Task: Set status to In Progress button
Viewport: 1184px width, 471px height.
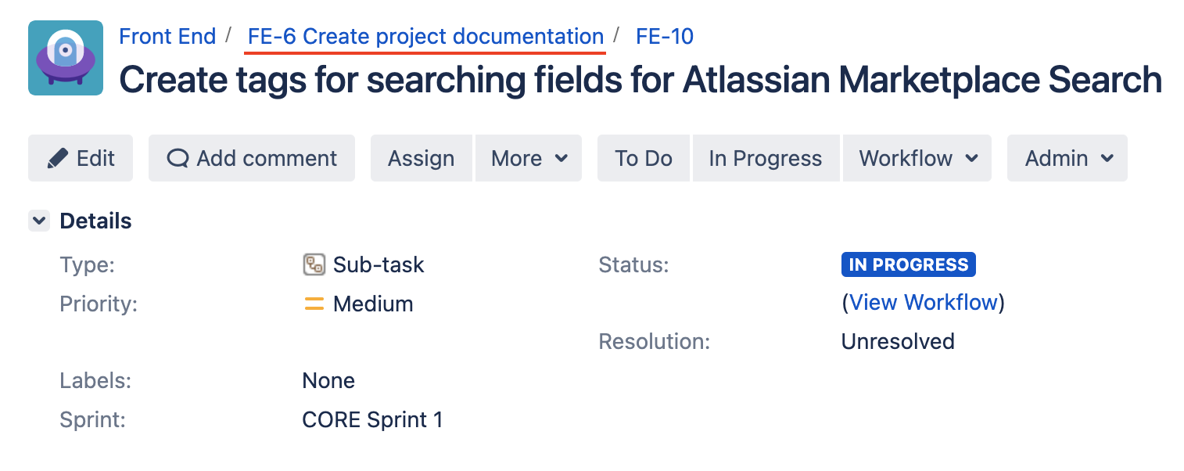Action: (765, 158)
